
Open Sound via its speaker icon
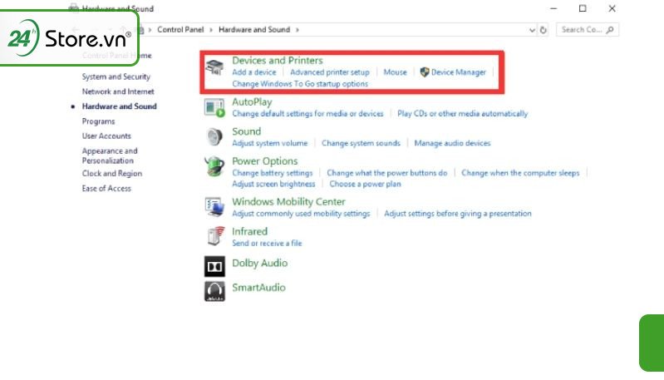tap(214, 136)
